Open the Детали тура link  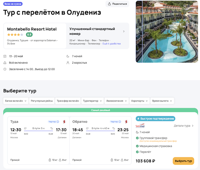pyautogui.click(x=183, y=126)
